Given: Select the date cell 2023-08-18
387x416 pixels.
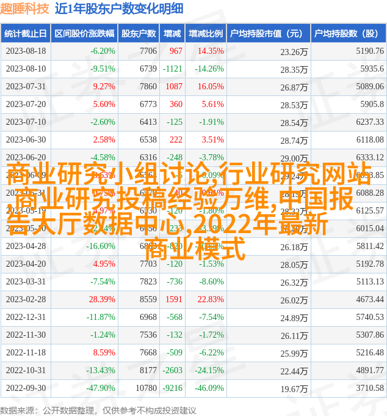Looking at the screenshot, I should pos(26,51).
